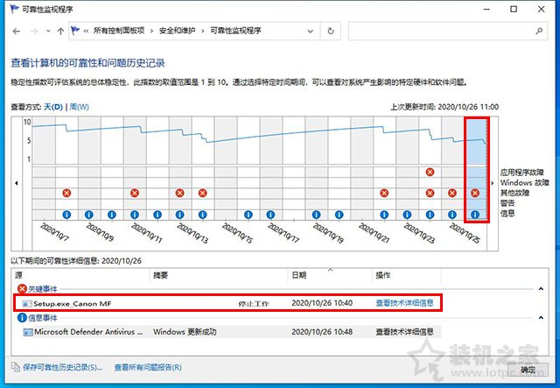This screenshot has height=388, width=560.
Task: Click the info icon on 2020/10/12
Action: tap(157, 215)
